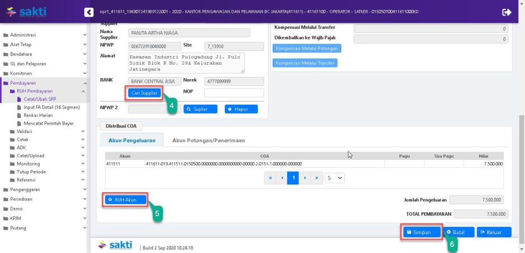The height and width of the screenshot is (253, 525).
Task: Click the RUH Akun button
Action: tap(126, 200)
